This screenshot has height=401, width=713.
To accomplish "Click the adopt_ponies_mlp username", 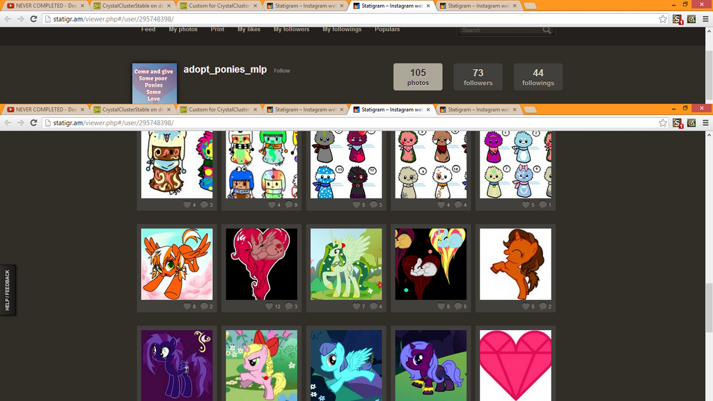I will 225,70.
